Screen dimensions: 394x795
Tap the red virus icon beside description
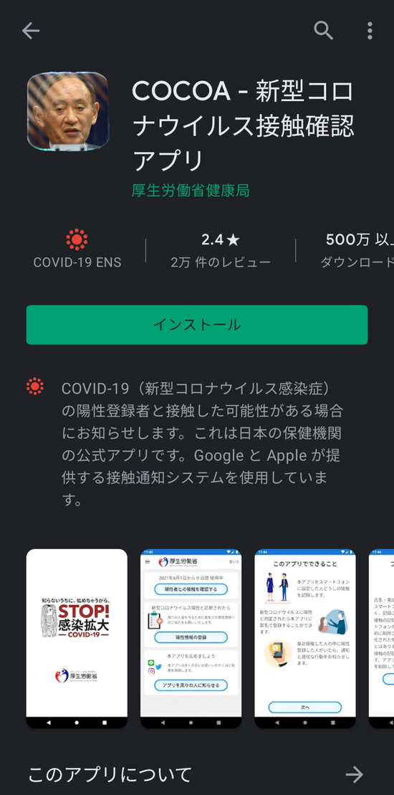tap(35, 387)
